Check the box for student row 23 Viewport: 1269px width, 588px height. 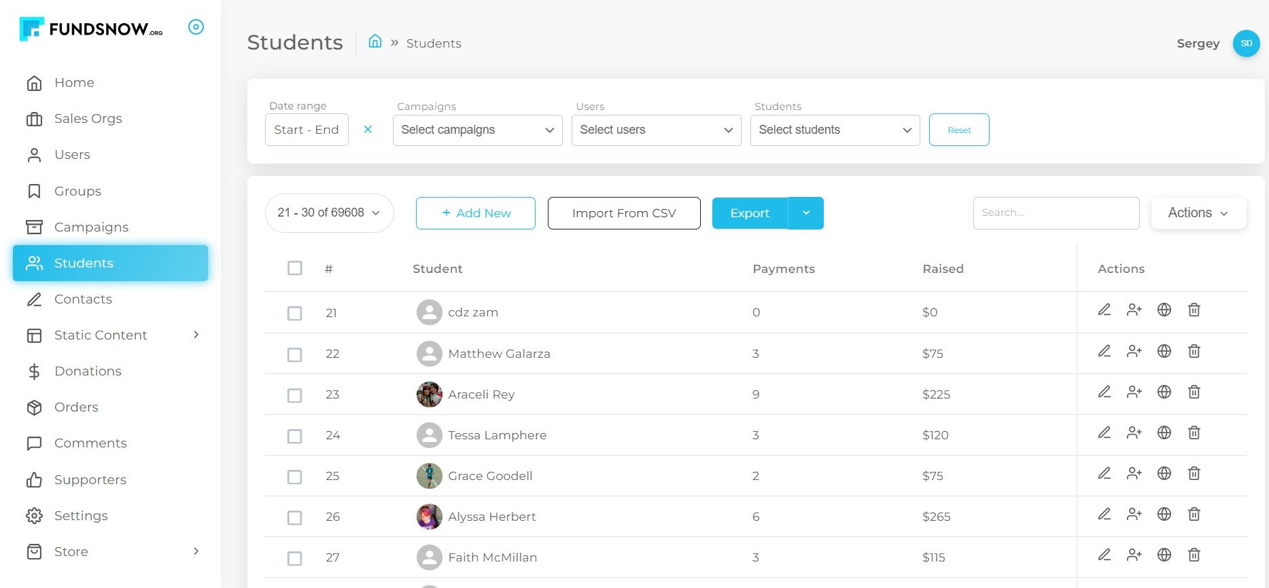point(295,395)
